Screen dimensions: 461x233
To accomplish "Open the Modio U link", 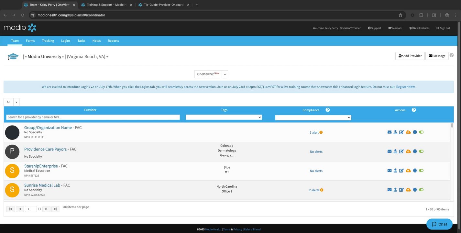I will [x=395, y=28].
